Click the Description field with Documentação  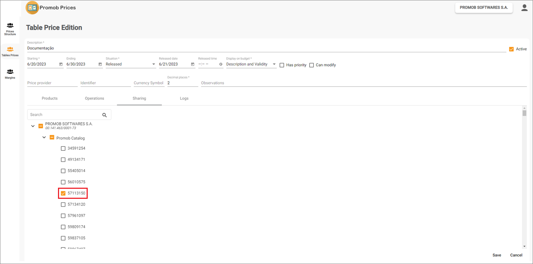click(x=267, y=48)
